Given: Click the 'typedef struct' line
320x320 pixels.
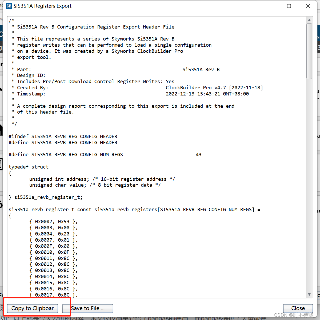Looking at the screenshot, I should (x=29, y=167).
